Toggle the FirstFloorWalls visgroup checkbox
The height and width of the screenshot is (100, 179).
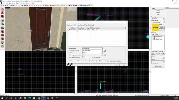point(154,36)
